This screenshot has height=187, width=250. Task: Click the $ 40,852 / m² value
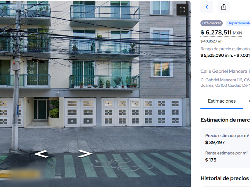[x=211, y=41]
